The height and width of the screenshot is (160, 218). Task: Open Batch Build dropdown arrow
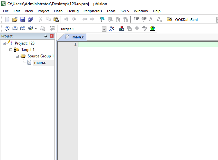point(36,28)
